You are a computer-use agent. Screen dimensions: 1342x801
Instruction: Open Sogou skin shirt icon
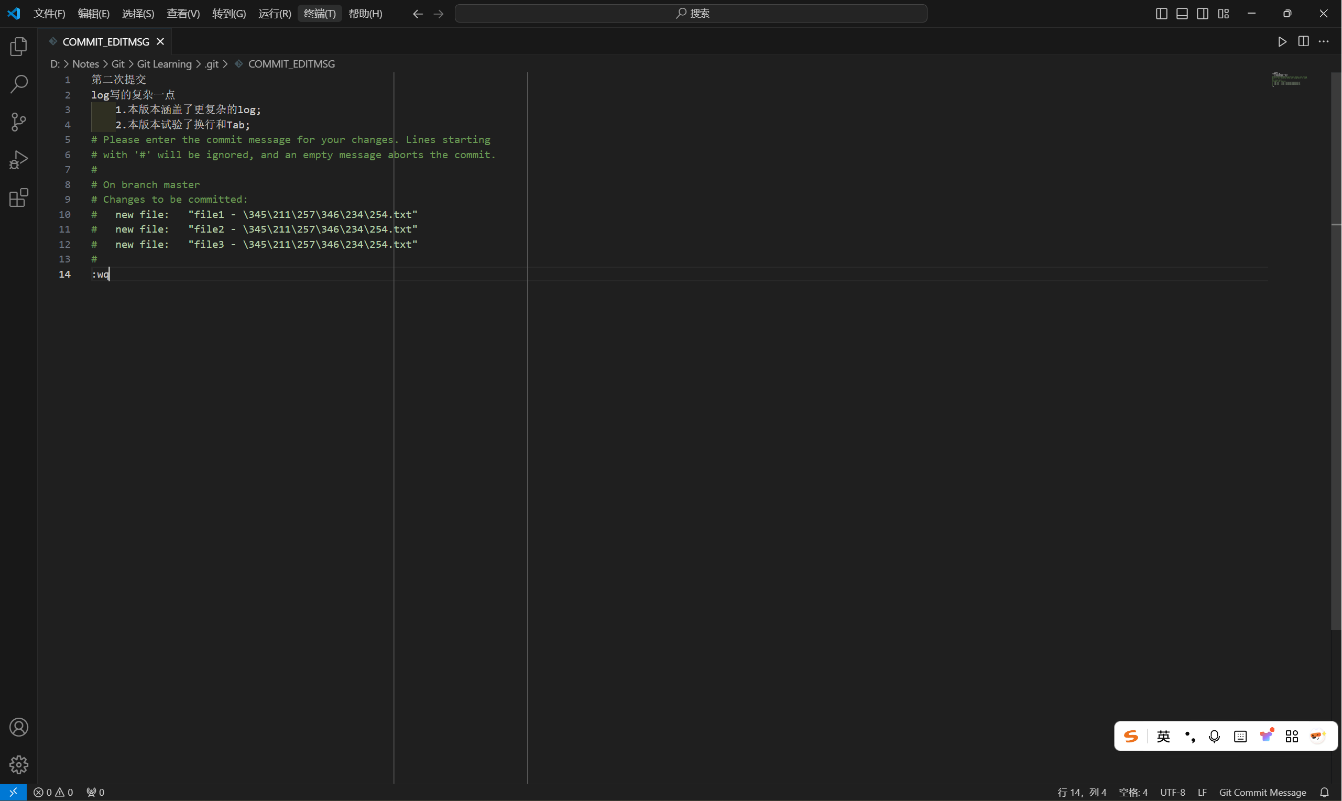[1267, 735]
